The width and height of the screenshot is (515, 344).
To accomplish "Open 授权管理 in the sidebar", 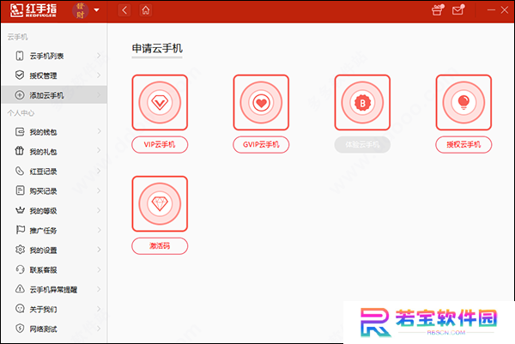I will coord(54,75).
